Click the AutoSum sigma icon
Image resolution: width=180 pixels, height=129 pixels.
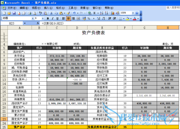click(95, 13)
